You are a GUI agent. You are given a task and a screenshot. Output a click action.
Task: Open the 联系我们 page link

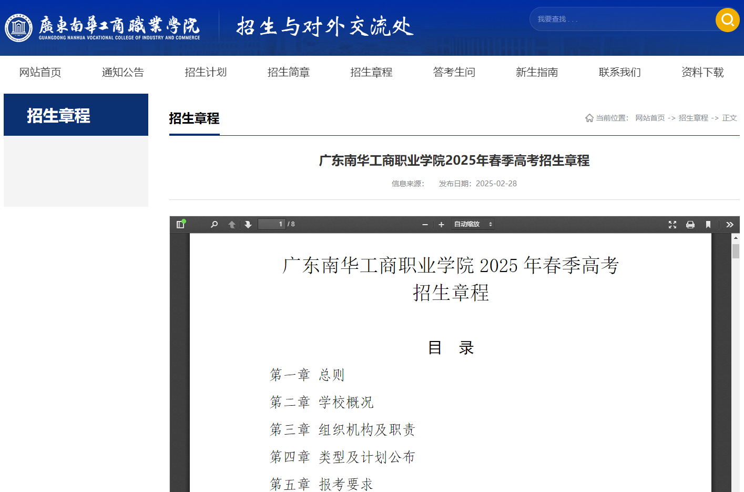[619, 72]
